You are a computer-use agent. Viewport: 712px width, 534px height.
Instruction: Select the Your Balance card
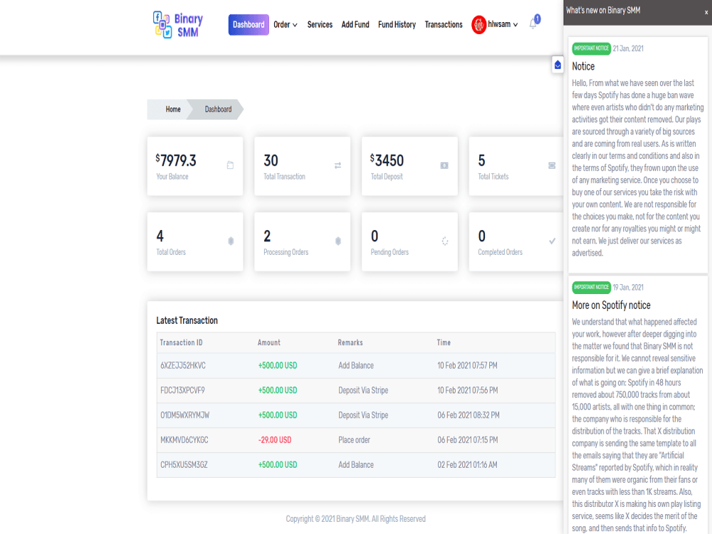(x=195, y=166)
